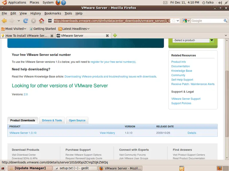229x171 pixels.
Task: Click the Update Manager taskbar button
Action: point(30,168)
